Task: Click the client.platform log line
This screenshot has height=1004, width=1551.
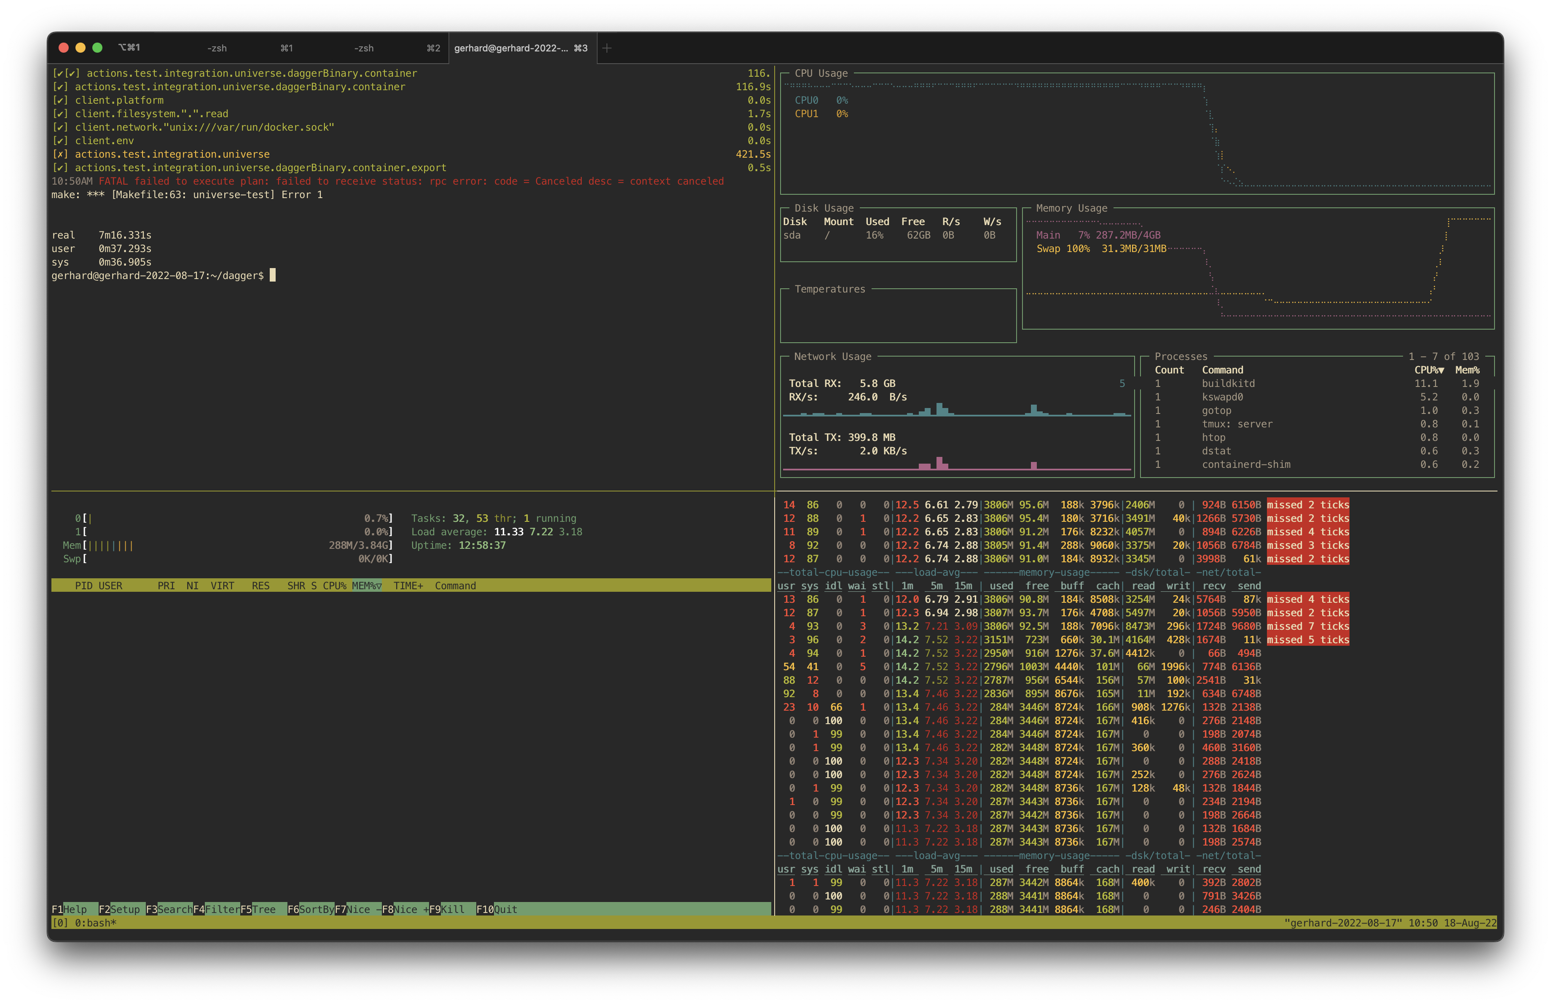Action: tap(411, 100)
